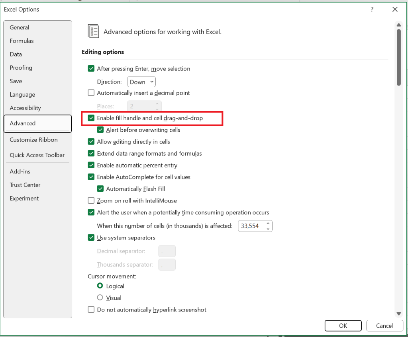This screenshot has width=408, height=337.
Task: Open the Quick Access Toolbar category
Action: 37,155
